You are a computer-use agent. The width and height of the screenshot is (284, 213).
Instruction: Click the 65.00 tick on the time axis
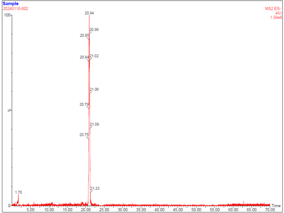point(252,210)
